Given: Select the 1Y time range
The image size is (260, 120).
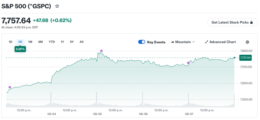Looking at the screenshot, I should coord(62,42).
